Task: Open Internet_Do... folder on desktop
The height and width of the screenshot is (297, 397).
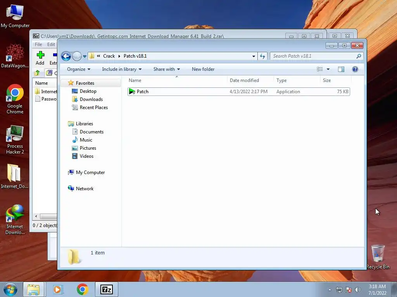Action: pos(14,176)
